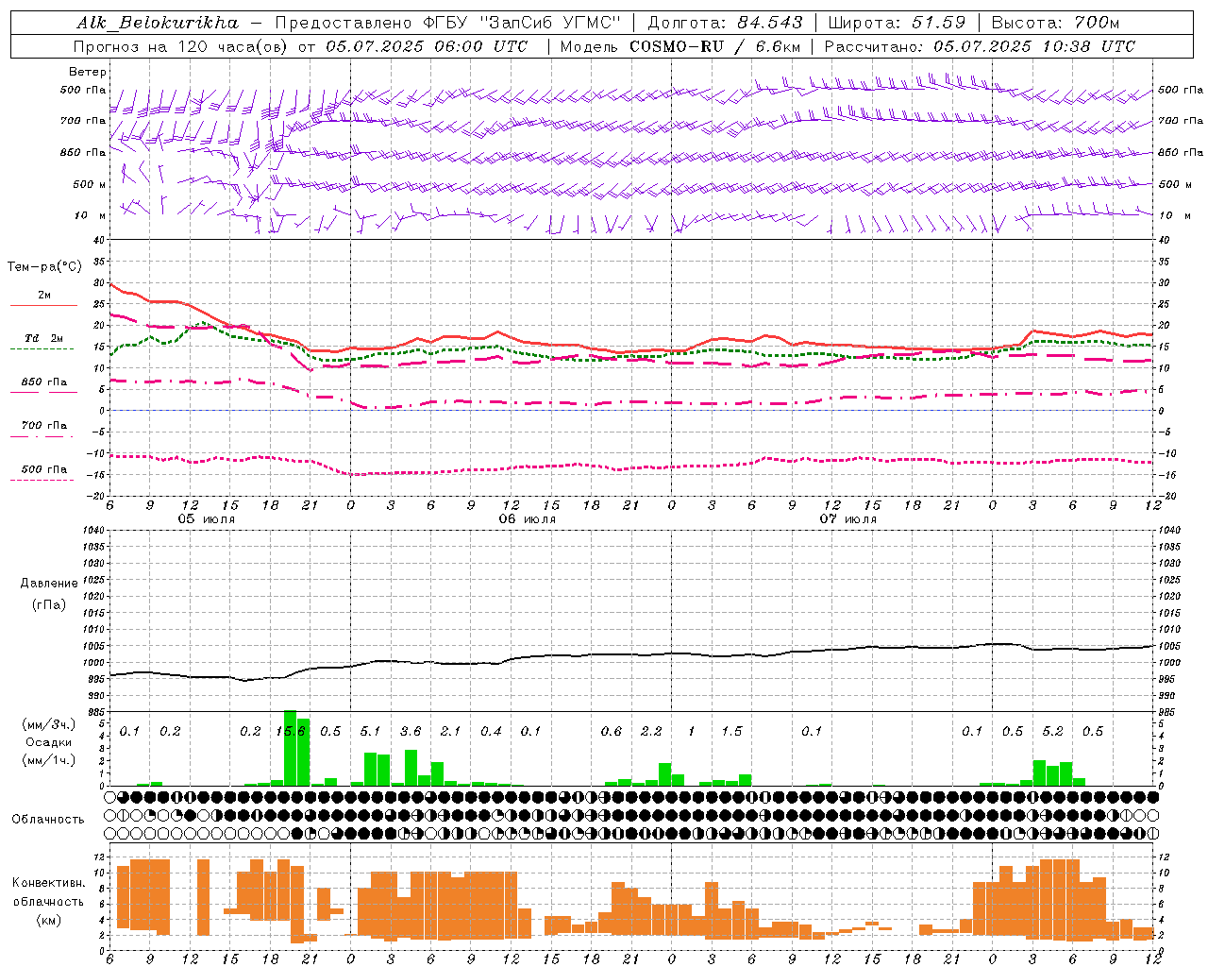Select the date label 07 июля
Screen dimensions: 1208x967
[848, 519]
